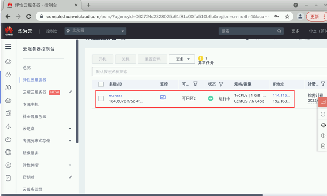Open the customer service headset icon
The width and height of the screenshot is (327, 196).
click(x=323, y=125)
